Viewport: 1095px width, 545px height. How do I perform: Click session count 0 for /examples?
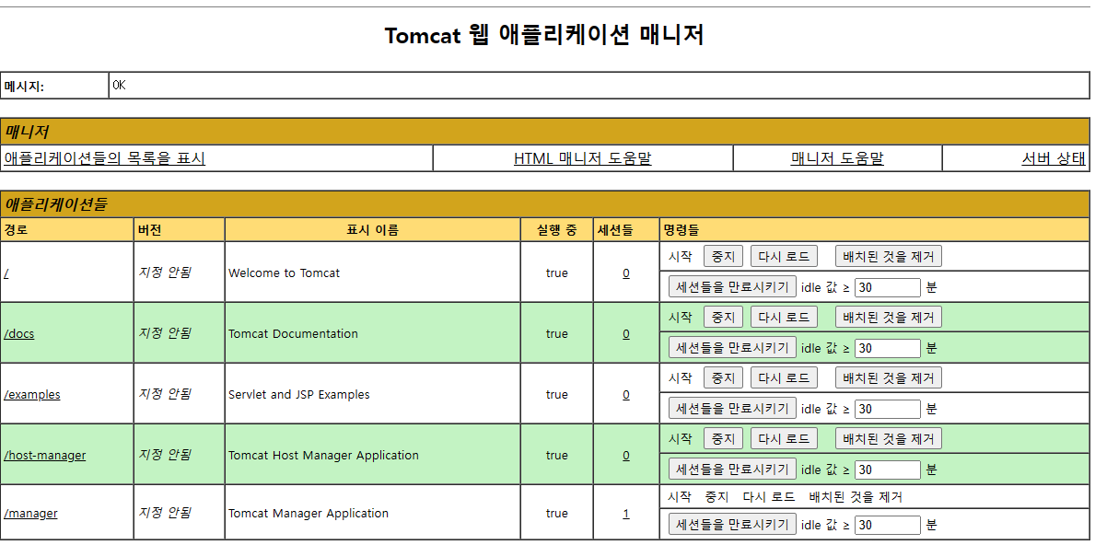click(625, 395)
